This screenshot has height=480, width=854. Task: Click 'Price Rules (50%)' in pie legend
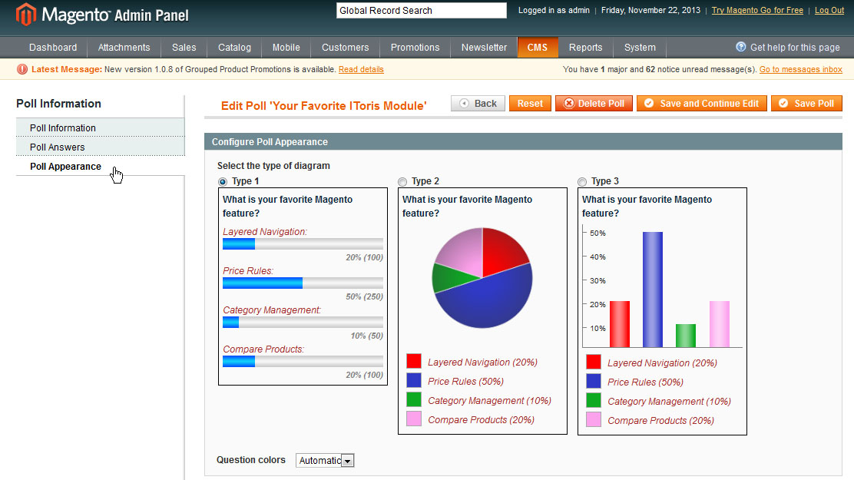pyautogui.click(x=465, y=382)
